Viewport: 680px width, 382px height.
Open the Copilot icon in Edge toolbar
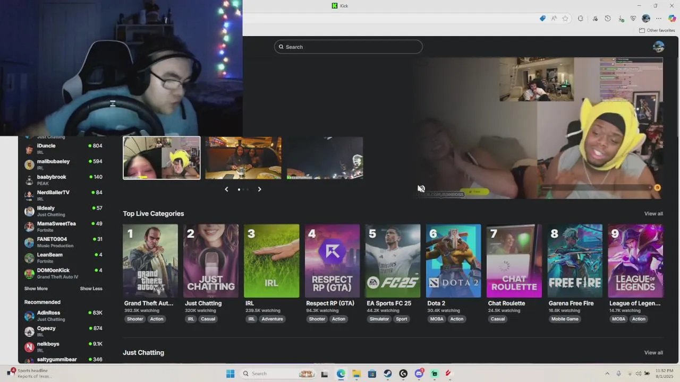point(672,18)
